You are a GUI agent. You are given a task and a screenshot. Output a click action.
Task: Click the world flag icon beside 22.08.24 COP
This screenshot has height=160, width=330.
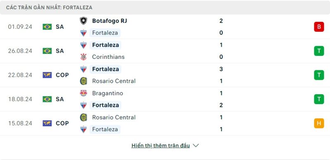pyautogui.click(x=47, y=75)
